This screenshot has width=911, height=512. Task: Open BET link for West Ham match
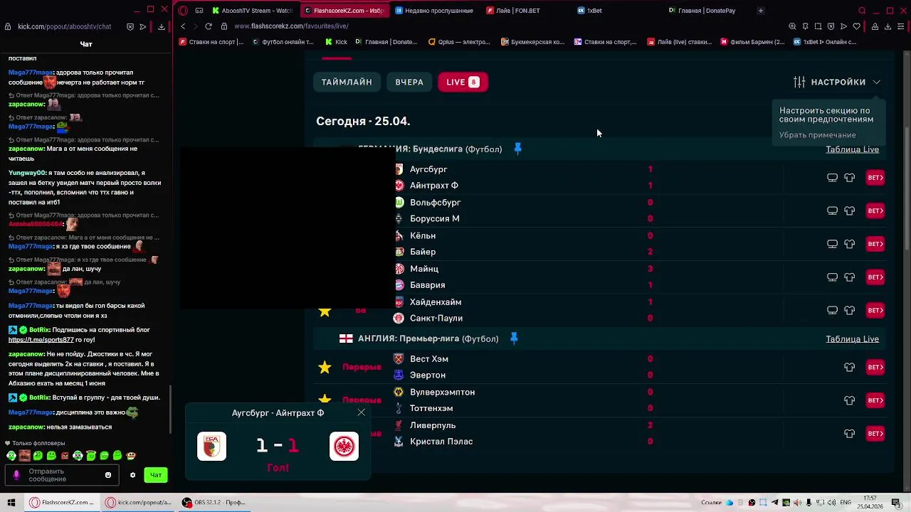pyautogui.click(x=875, y=367)
